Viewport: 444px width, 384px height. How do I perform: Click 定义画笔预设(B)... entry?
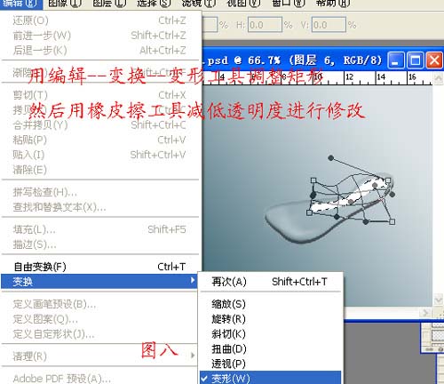tap(99, 304)
